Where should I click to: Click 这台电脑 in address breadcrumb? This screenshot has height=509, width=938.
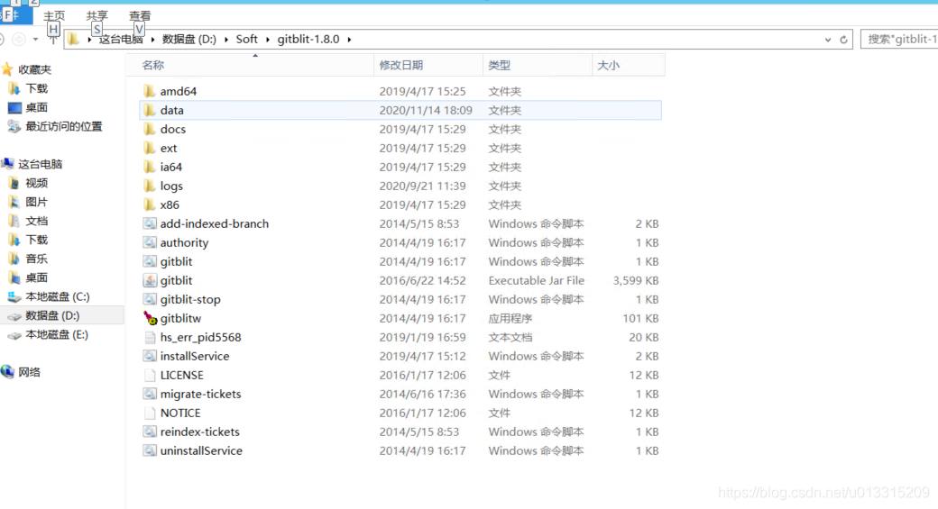pyautogui.click(x=121, y=40)
